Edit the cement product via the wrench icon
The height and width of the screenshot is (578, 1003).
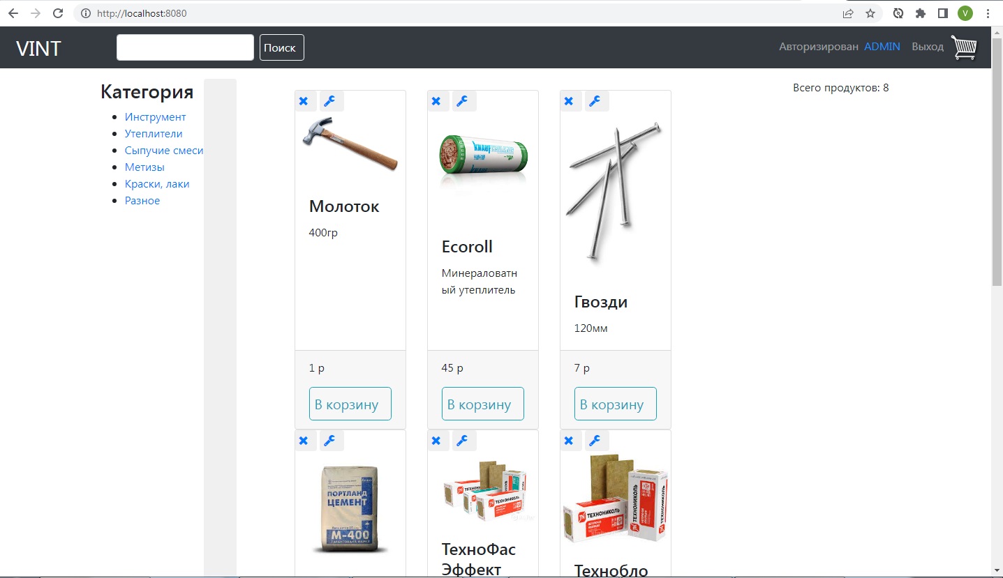point(331,441)
